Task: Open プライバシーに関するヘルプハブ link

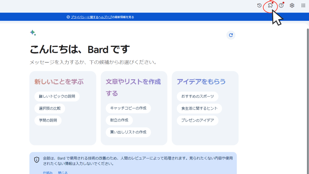Action: 91,17
